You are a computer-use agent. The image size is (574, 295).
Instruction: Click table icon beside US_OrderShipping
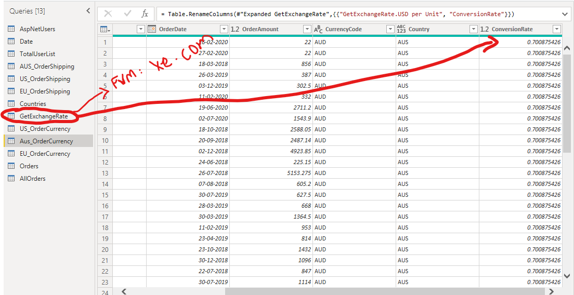pos(11,78)
